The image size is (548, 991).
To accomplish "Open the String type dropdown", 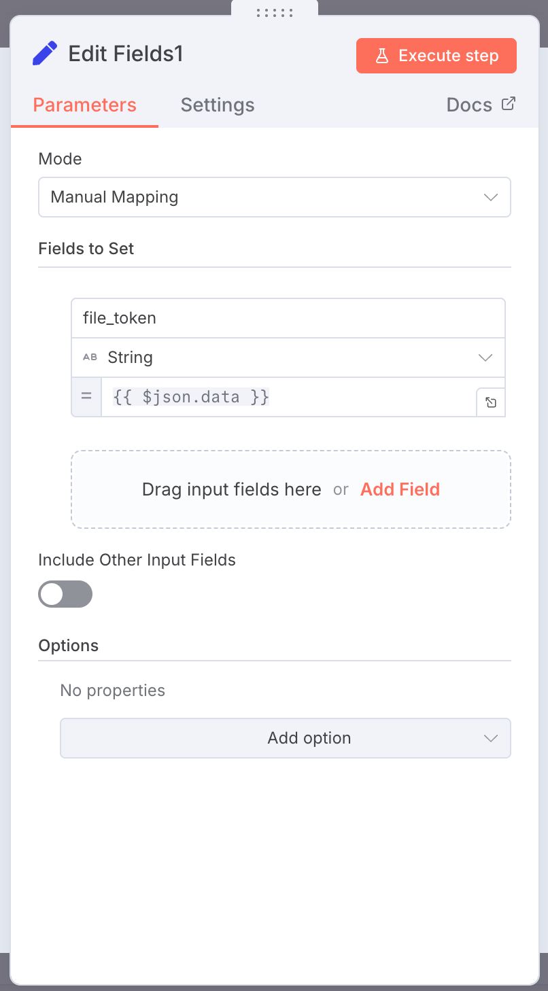I will (x=485, y=357).
